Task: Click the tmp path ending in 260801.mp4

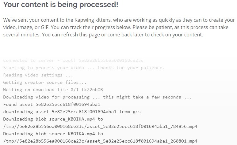Action: [100, 141]
